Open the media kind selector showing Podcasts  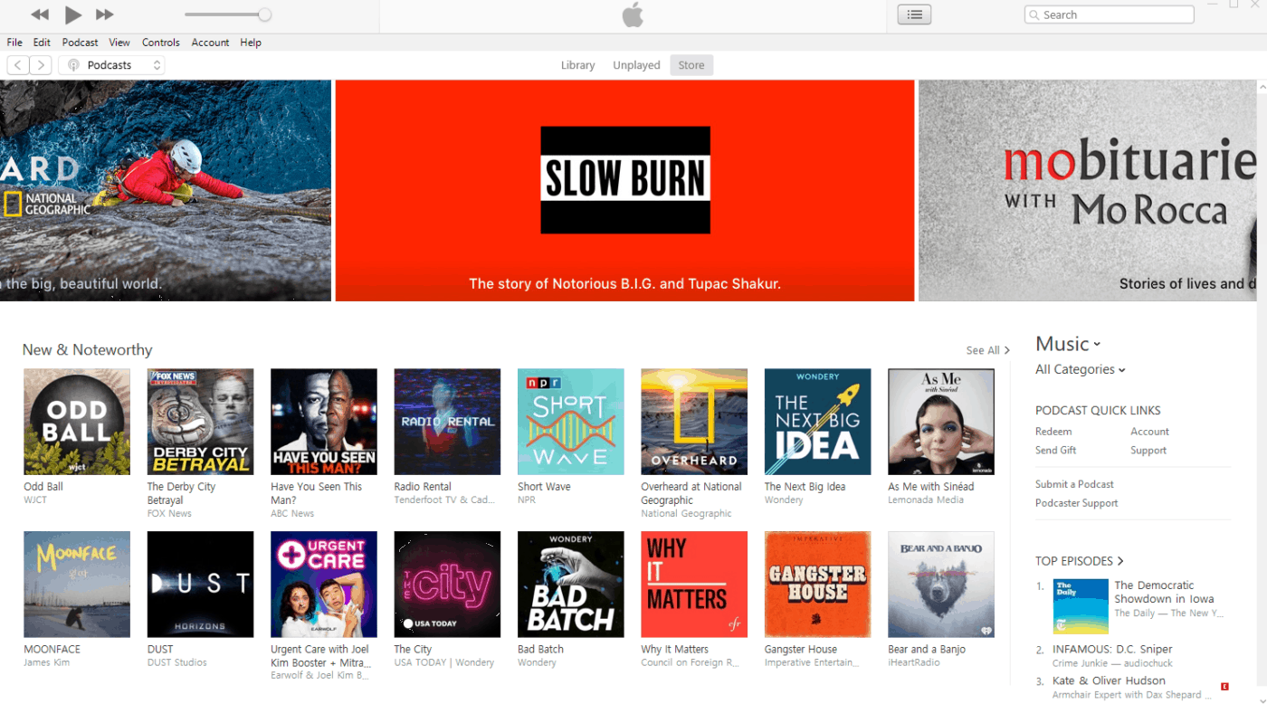(x=111, y=64)
